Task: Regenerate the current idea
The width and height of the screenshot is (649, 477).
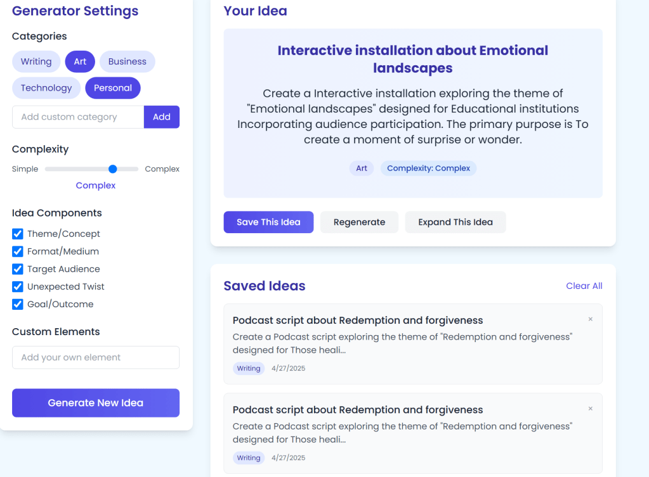Action: 359,222
